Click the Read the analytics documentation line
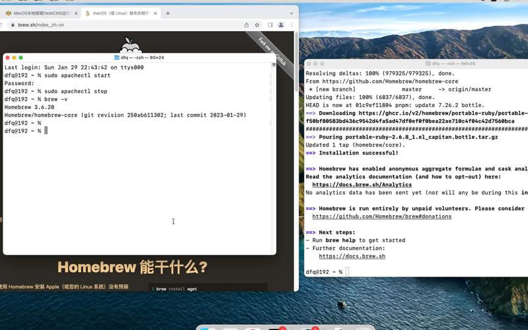The height and width of the screenshot is (330, 528). [403, 177]
